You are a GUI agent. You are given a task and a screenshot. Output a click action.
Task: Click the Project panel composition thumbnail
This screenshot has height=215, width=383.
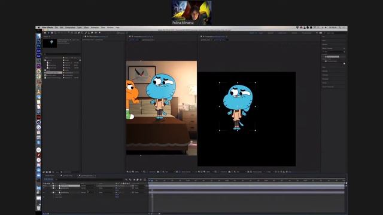coord(50,43)
